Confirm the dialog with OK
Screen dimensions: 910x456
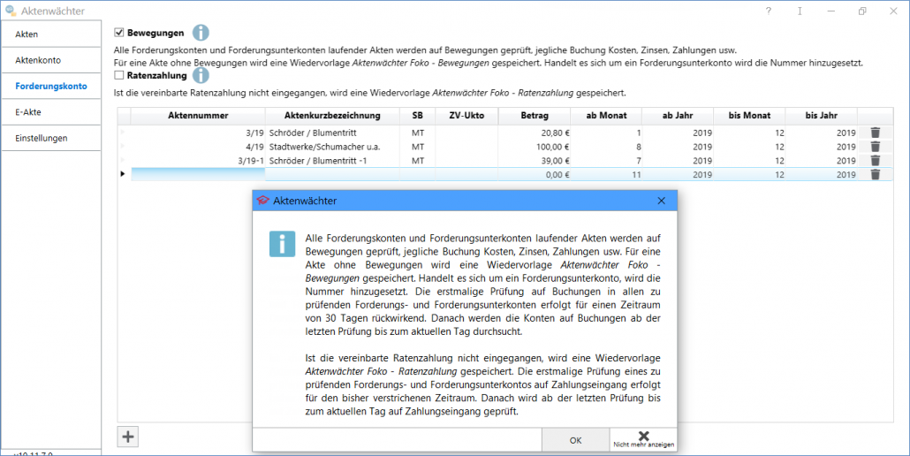[x=575, y=439]
